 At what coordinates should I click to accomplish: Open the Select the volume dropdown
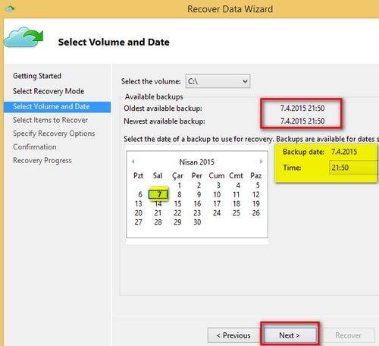pos(218,81)
